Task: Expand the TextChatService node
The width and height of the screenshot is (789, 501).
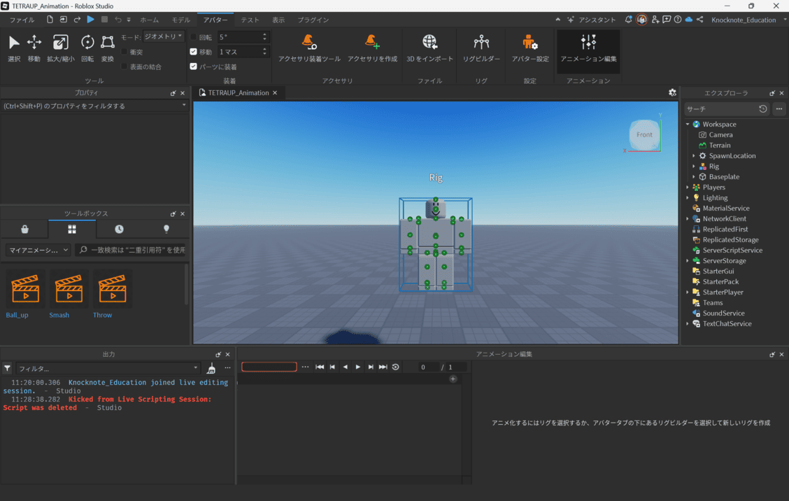Action: click(688, 324)
